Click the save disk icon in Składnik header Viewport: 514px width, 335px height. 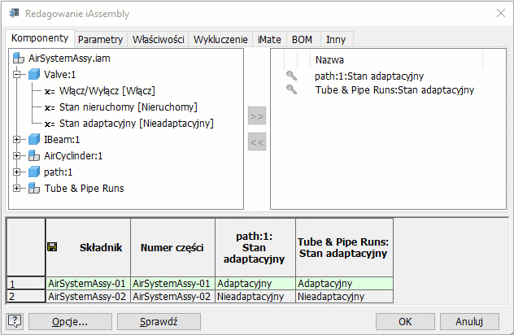[52, 247]
